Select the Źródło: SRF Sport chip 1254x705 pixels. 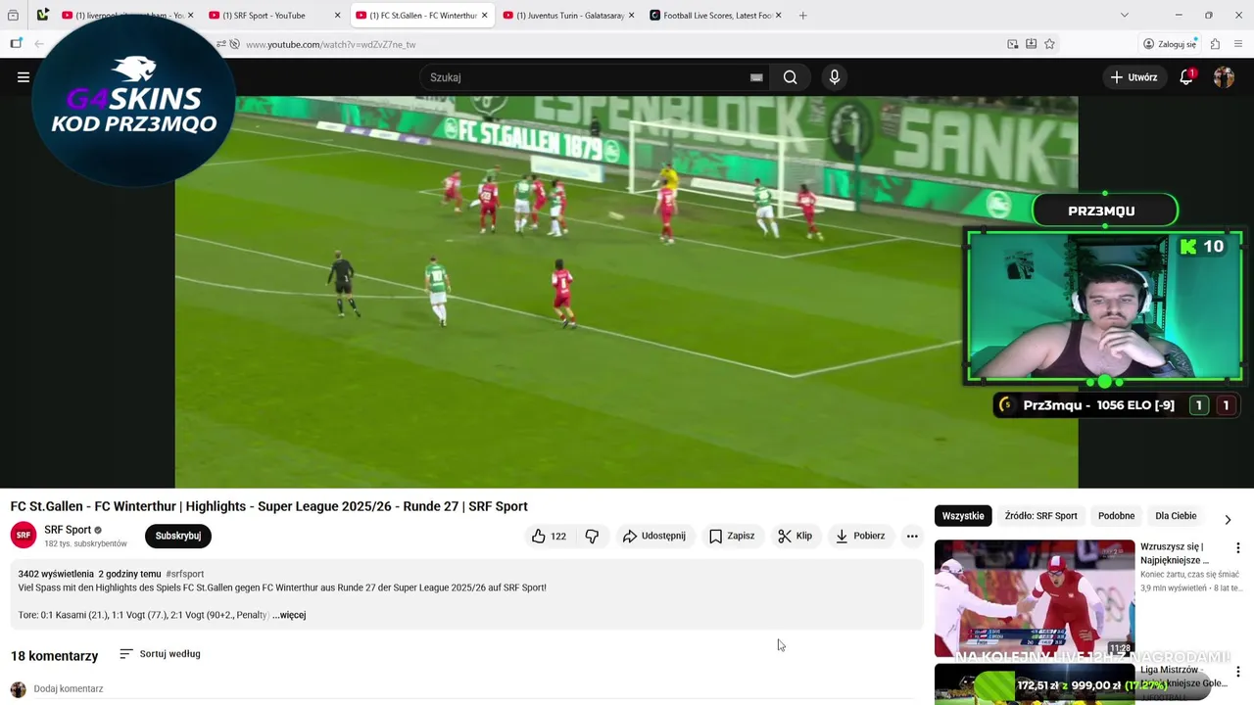[1040, 516]
